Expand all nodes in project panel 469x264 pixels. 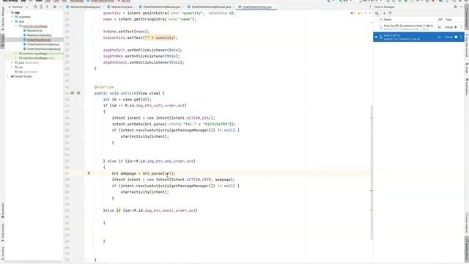pos(41,7)
